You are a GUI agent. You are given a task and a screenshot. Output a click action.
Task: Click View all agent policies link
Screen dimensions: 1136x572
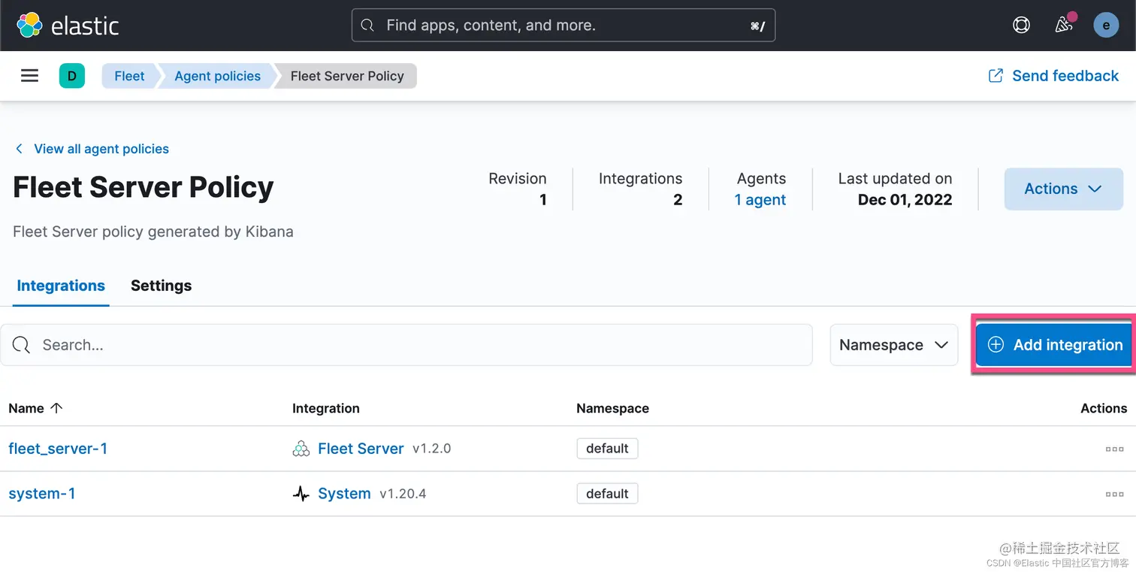[x=92, y=149]
